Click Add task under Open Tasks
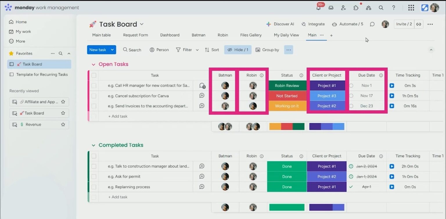Screen dimensions: 446x219 [x=118, y=116]
